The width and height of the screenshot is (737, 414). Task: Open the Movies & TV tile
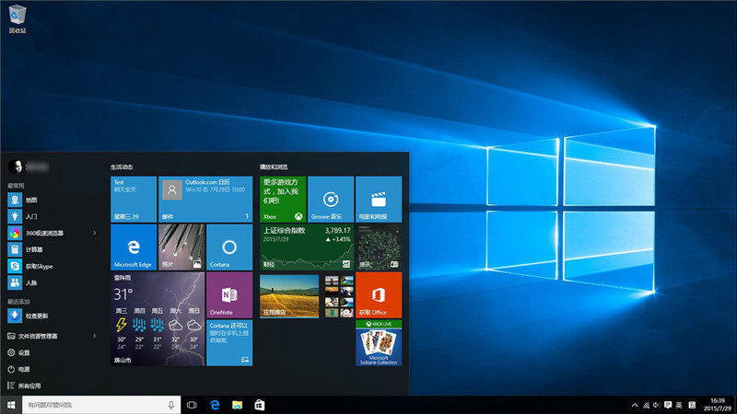[379, 199]
